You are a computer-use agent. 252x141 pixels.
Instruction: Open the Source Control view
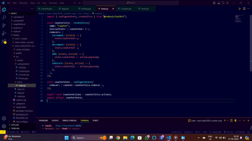coord(4,25)
